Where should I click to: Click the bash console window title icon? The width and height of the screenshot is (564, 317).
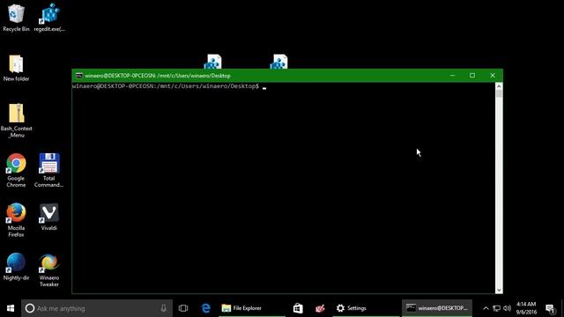click(79, 76)
